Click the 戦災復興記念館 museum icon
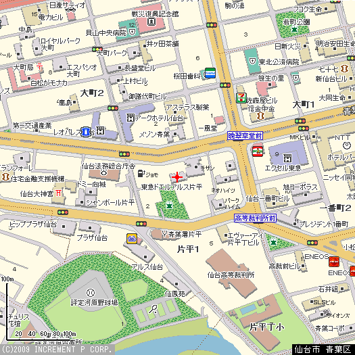Viewport: 355px width, 355px height. [151, 22]
